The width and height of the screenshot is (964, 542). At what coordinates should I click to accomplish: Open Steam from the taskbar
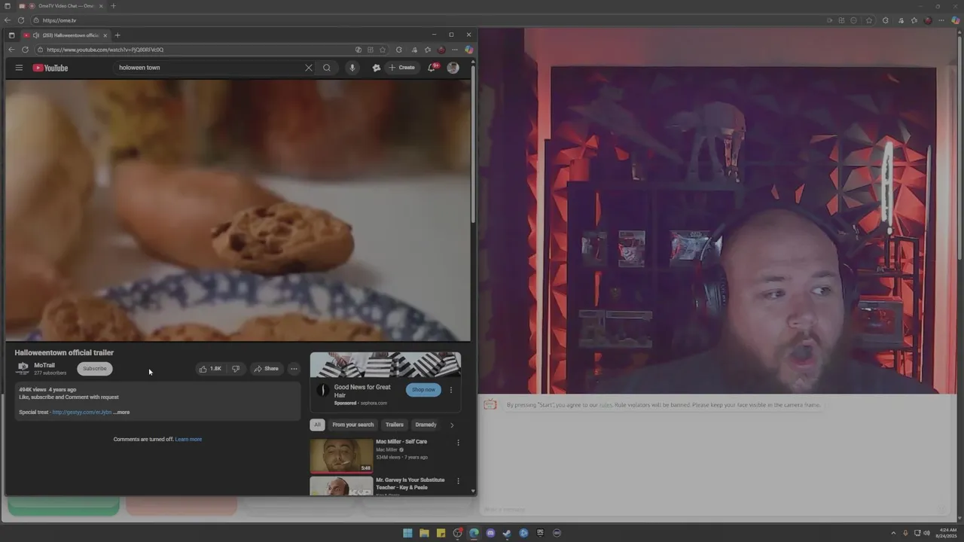[x=507, y=533]
